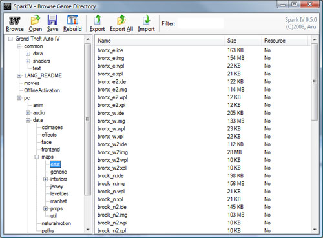Expand the interiors folder under maps
Viewport: 323px width, 238px height.
tap(45, 179)
